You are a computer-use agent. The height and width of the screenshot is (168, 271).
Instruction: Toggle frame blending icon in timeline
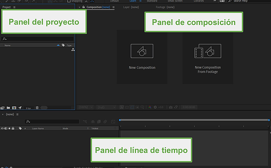point(99,122)
